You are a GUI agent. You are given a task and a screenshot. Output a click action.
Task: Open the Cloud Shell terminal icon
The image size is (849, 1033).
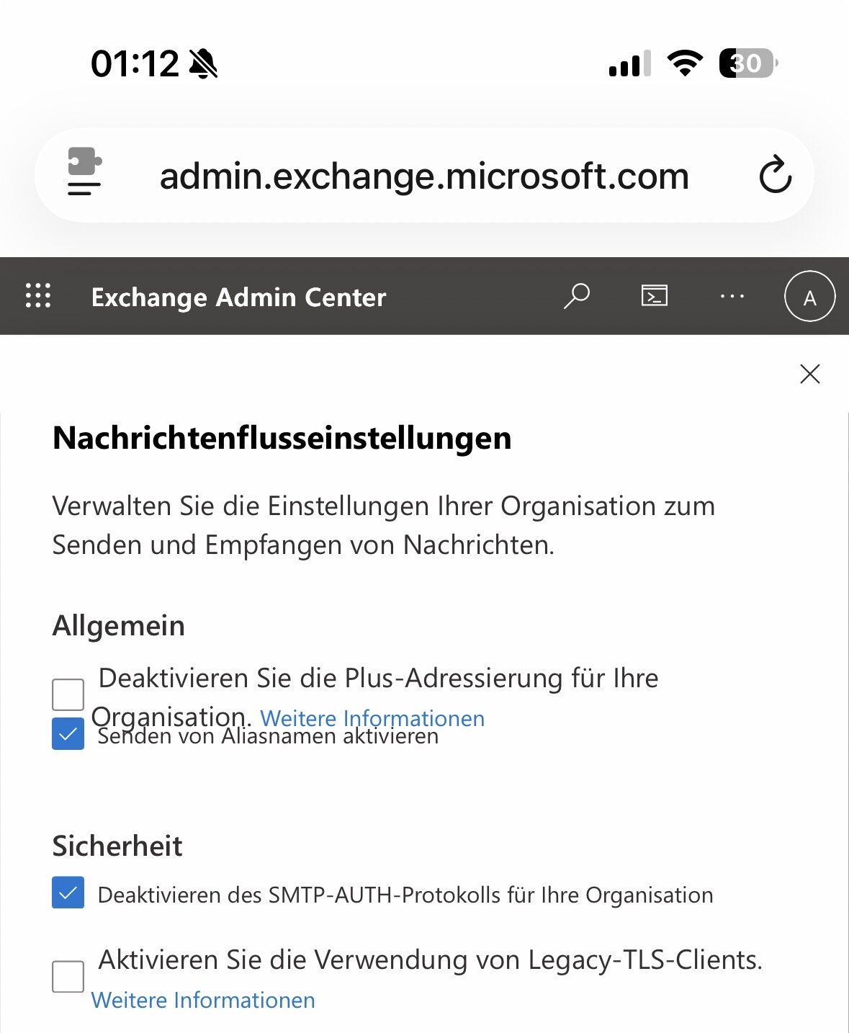(654, 296)
